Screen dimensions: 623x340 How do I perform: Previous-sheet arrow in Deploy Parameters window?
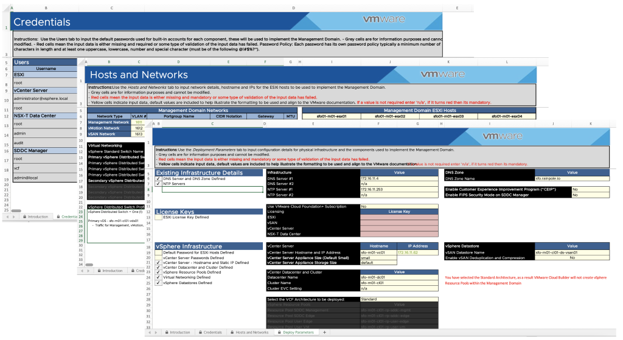[x=150, y=333]
